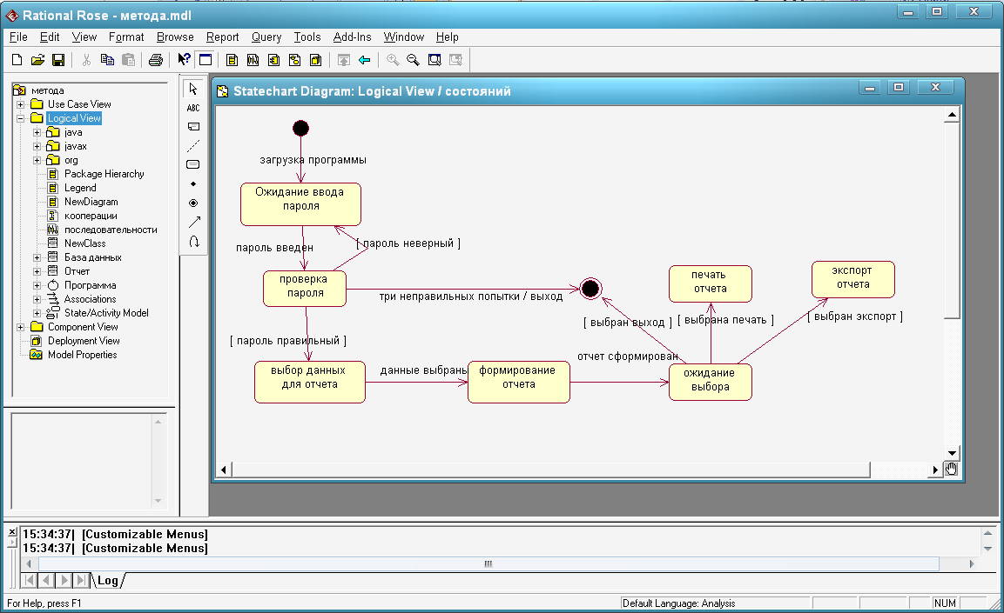This screenshot has height=613, width=1004.
Task: Open the Browse menu
Action: [x=175, y=37]
